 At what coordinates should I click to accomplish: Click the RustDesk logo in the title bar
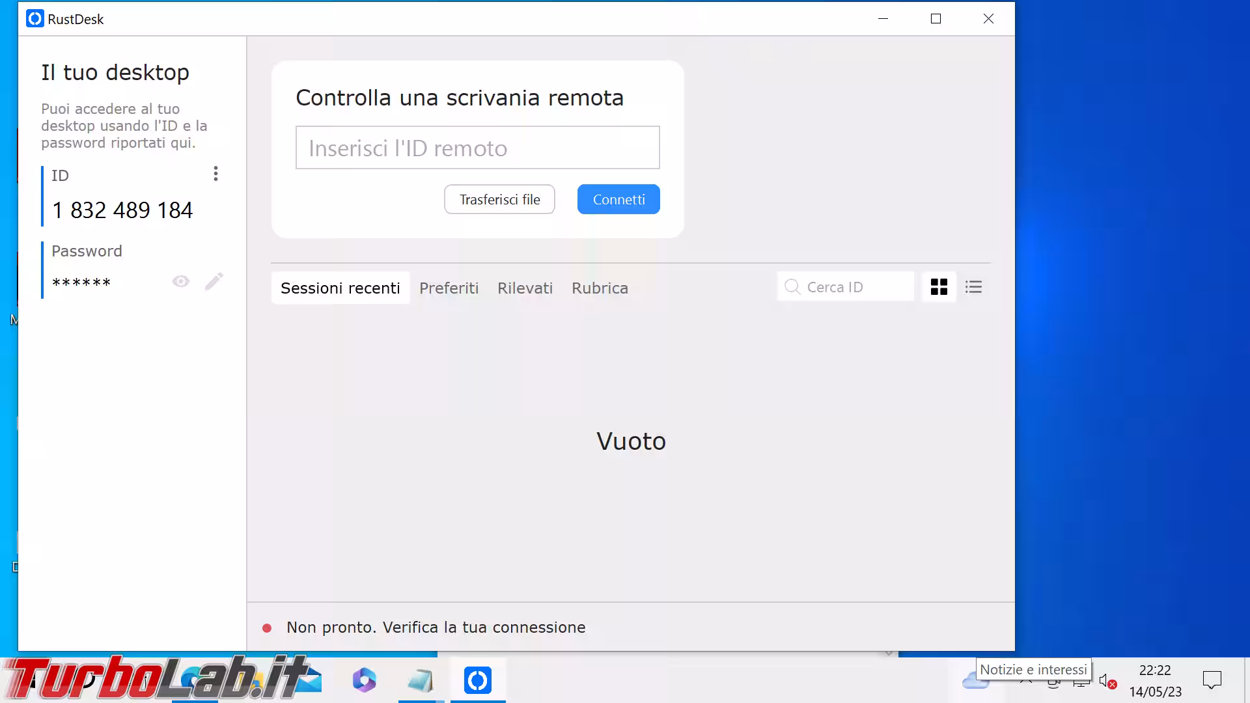pos(34,19)
